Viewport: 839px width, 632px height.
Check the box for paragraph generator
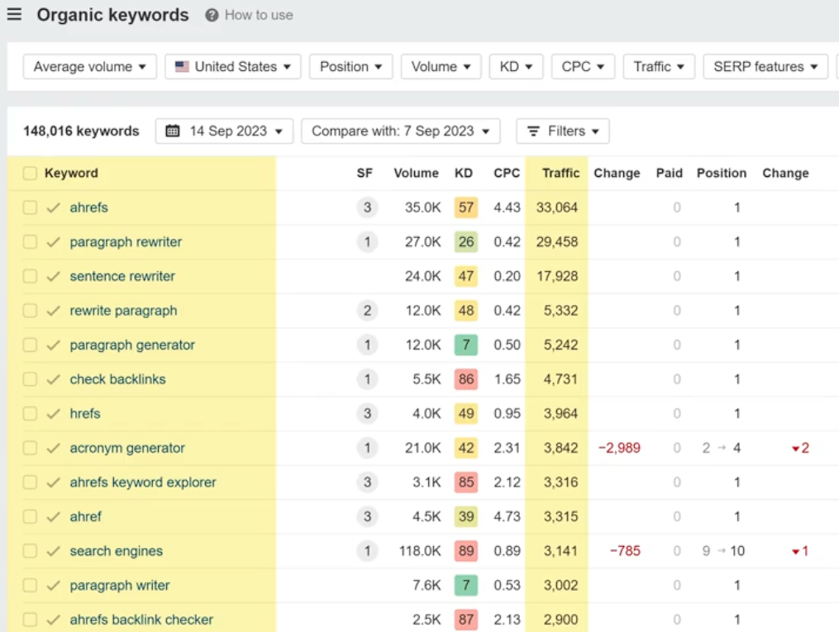pyautogui.click(x=30, y=345)
